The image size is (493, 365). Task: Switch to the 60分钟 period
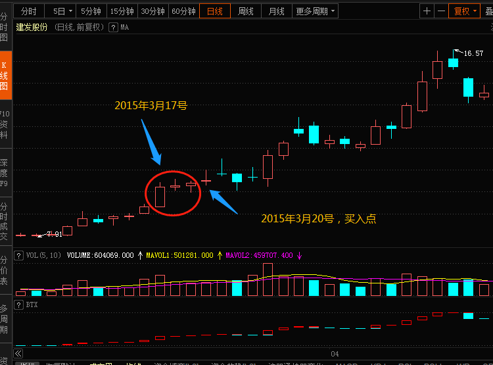click(183, 11)
